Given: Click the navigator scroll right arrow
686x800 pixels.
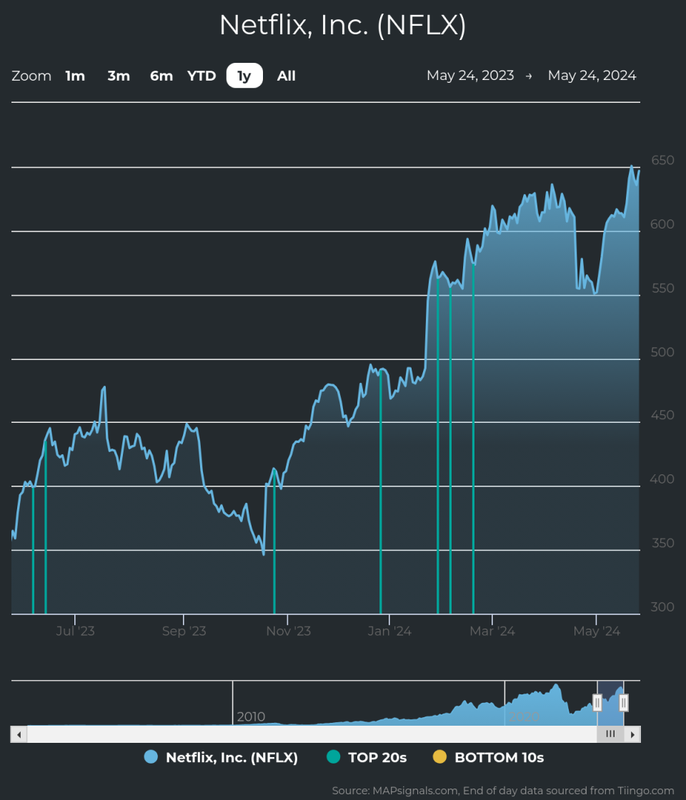Looking at the screenshot, I should pyautogui.click(x=632, y=735).
